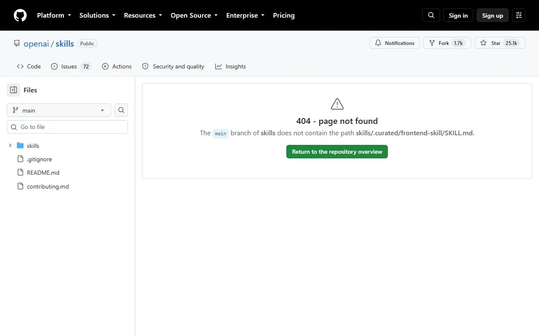This screenshot has height=336, width=539.
Task: Expand the skills folder chevron
Action: (x=10, y=145)
